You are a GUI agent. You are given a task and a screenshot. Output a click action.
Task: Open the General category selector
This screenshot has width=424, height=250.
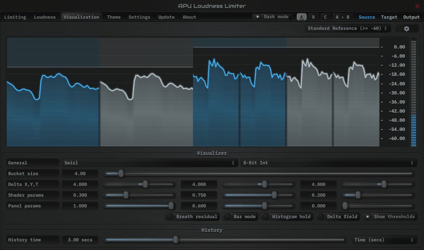click(x=33, y=163)
